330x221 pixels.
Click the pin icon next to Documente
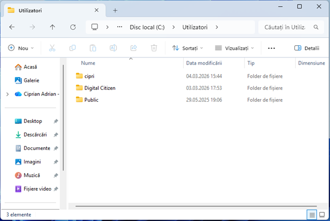click(x=56, y=148)
